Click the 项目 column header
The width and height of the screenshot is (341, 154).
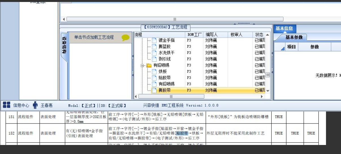click(291, 47)
